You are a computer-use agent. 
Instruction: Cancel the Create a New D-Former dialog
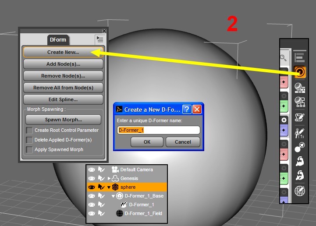point(183,142)
